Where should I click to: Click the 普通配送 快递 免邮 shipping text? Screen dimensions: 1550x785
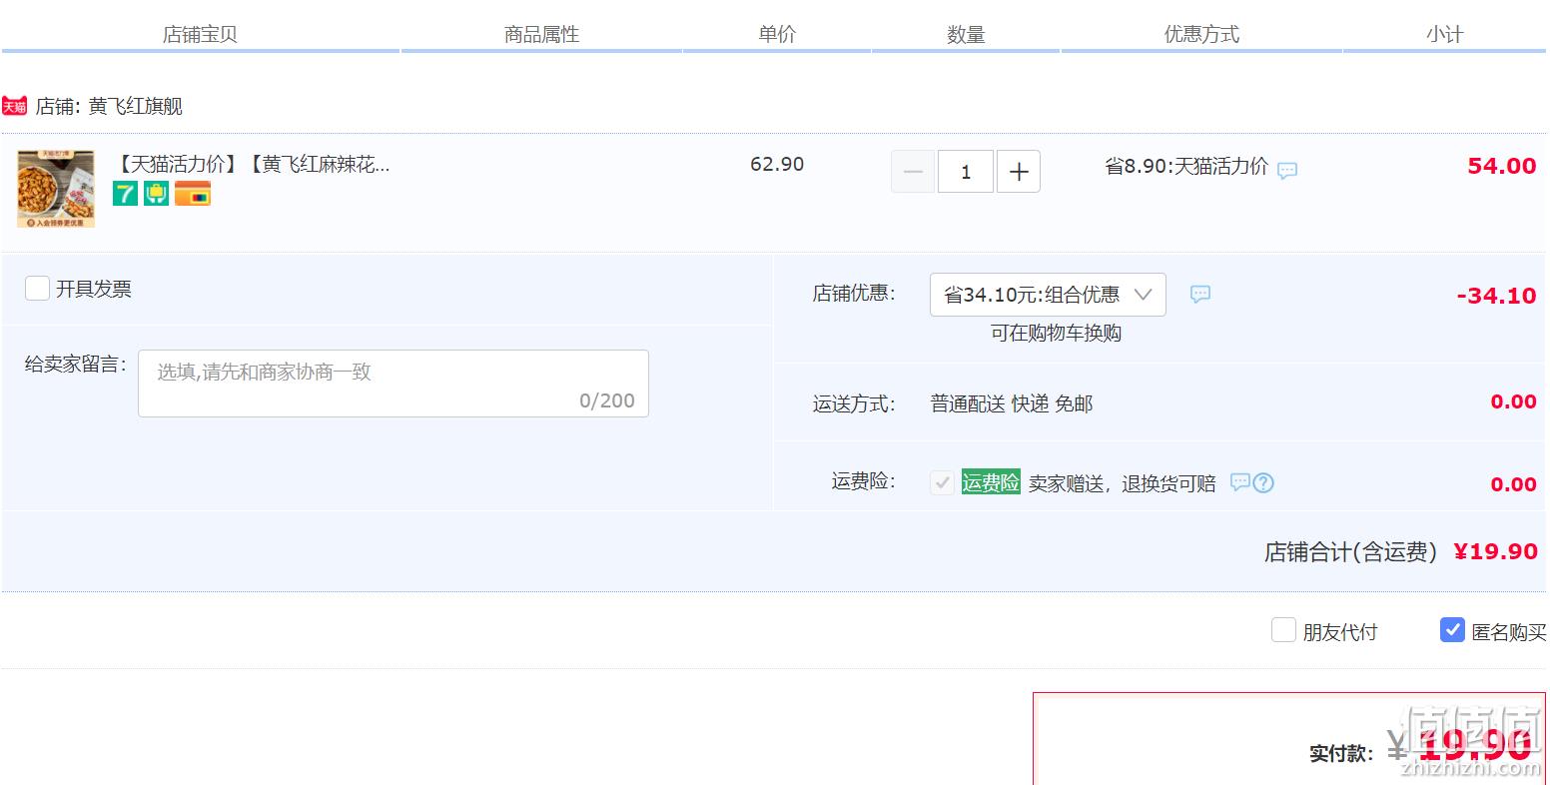click(x=1012, y=403)
